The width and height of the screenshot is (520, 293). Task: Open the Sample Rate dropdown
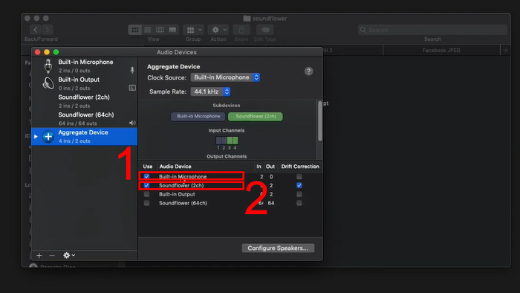[x=210, y=91]
